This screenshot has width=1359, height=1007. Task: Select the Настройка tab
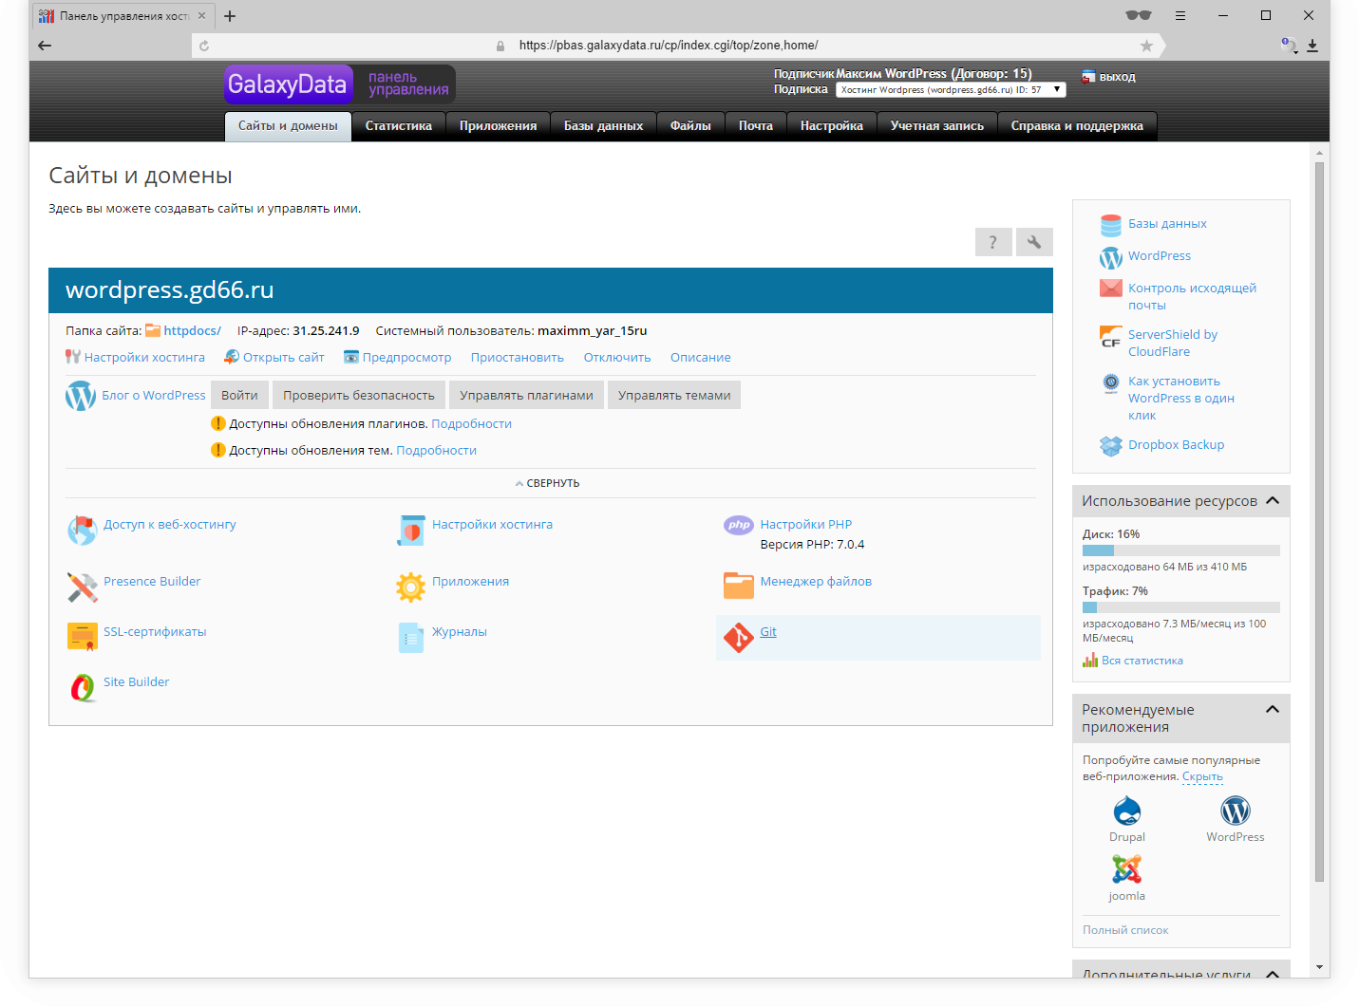[832, 126]
